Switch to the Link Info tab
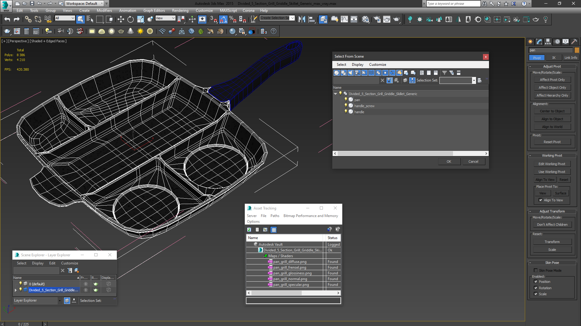 (x=571, y=58)
